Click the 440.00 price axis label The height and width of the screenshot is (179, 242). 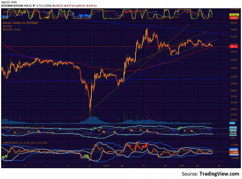[x=233, y=68]
